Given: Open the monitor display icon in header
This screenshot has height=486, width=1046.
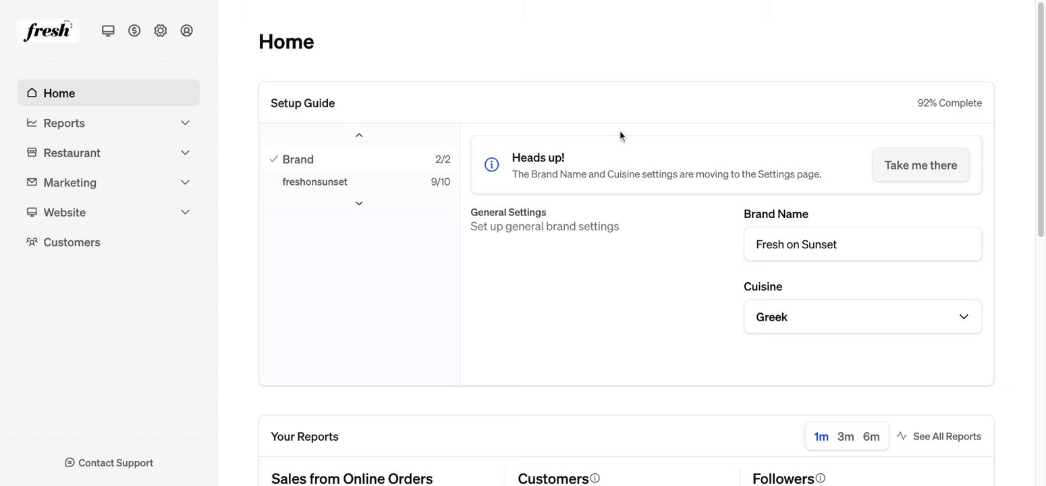Looking at the screenshot, I should click(x=108, y=30).
